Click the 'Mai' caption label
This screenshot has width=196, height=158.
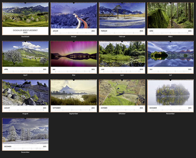(74, 75)
